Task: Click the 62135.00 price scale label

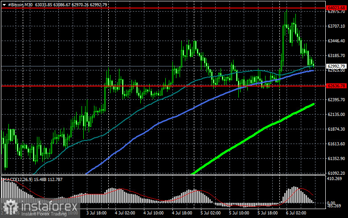Action: click(336, 114)
